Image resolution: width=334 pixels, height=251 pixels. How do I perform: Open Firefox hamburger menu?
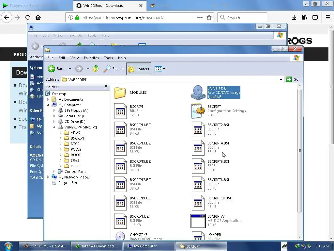click(x=328, y=18)
